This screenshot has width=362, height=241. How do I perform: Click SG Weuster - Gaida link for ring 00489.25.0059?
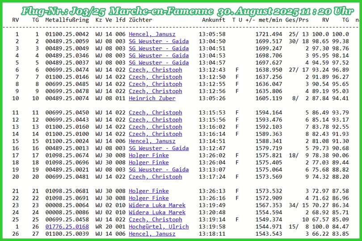point(159,42)
